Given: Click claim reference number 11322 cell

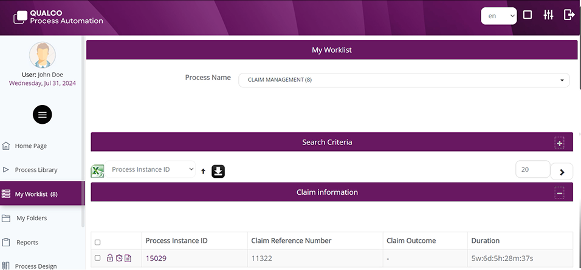Looking at the screenshot, I should point(315,258).
